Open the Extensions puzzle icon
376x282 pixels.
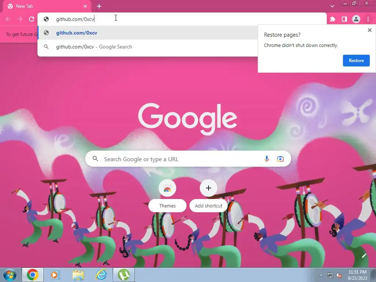(x=333, y=19)
